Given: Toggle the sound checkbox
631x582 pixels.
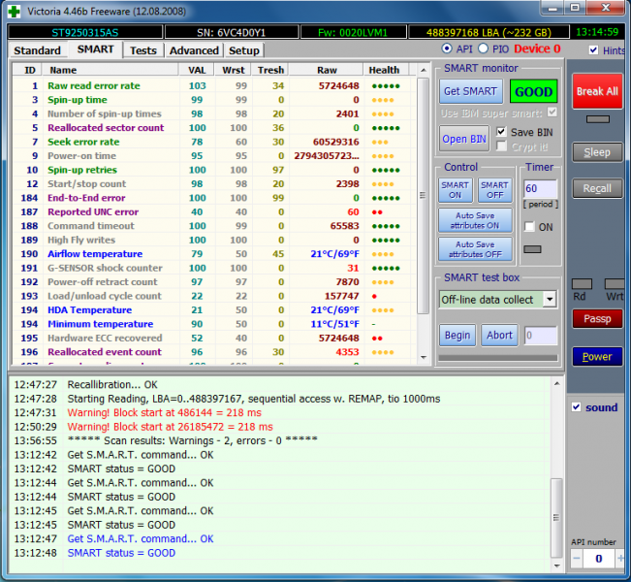Looking at the screenshot, I should tap(577, 407).
